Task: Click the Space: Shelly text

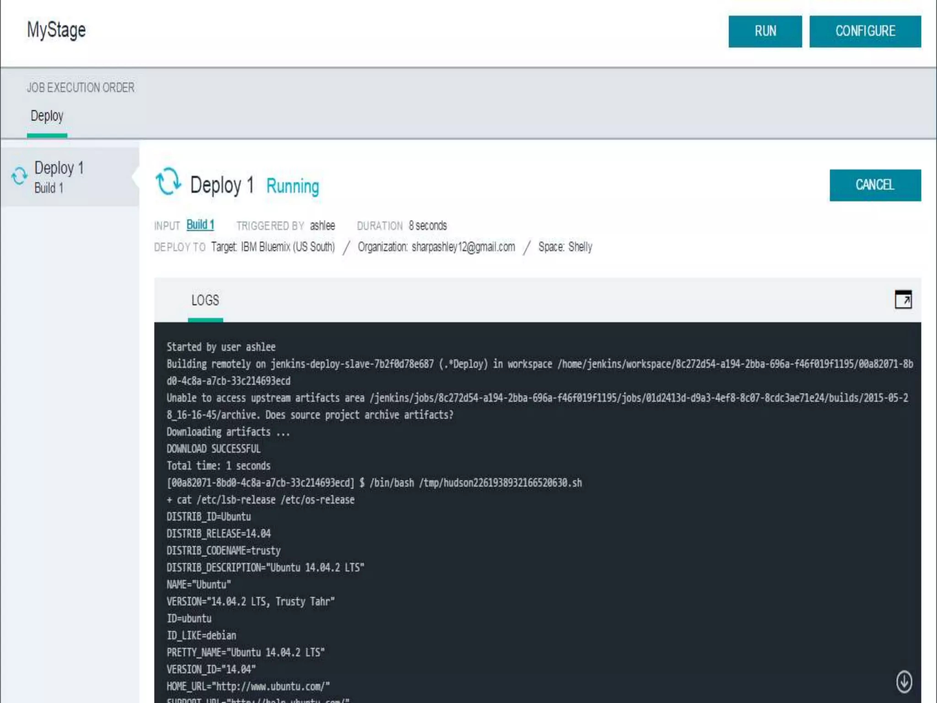Action: tap(565, 247)
